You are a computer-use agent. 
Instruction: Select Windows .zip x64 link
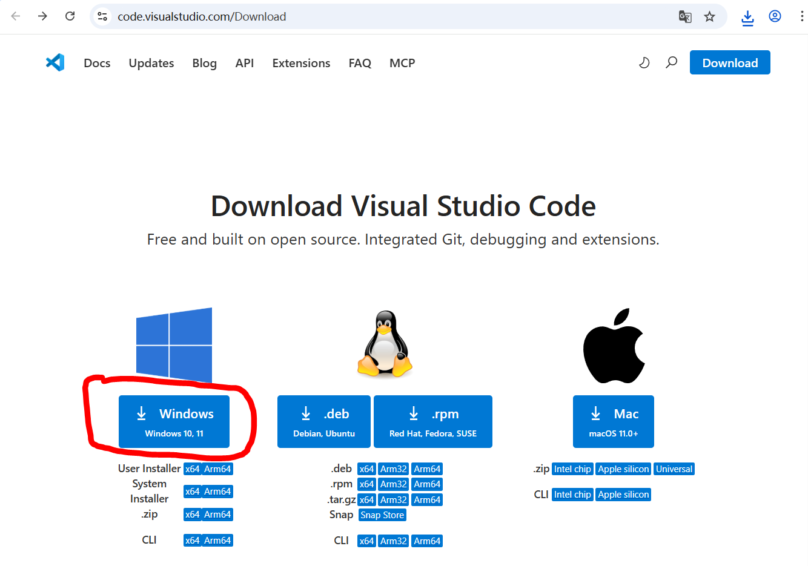[193, 515]
